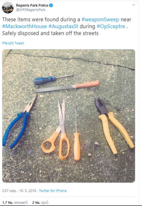Click the blue-handled screwdriver in the photo
142x206 pixels.
point(52,80)
